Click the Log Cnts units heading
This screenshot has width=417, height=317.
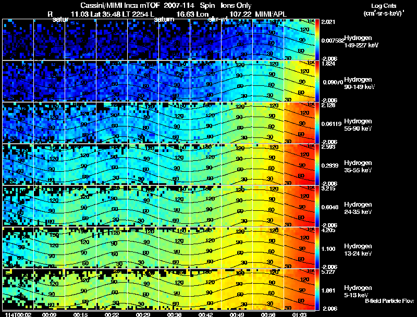click(x=384, y=6)
